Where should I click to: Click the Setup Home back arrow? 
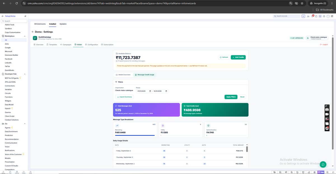3,16
